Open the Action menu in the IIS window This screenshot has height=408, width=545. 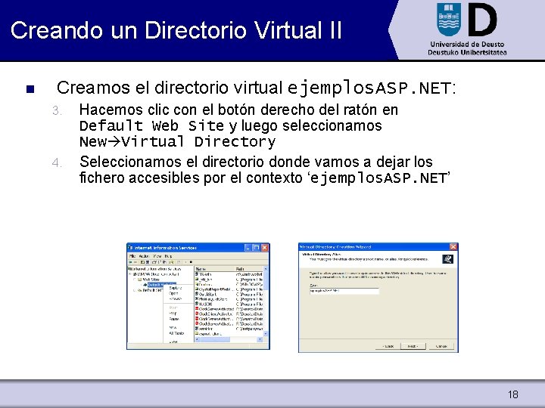tap(144, 256)
